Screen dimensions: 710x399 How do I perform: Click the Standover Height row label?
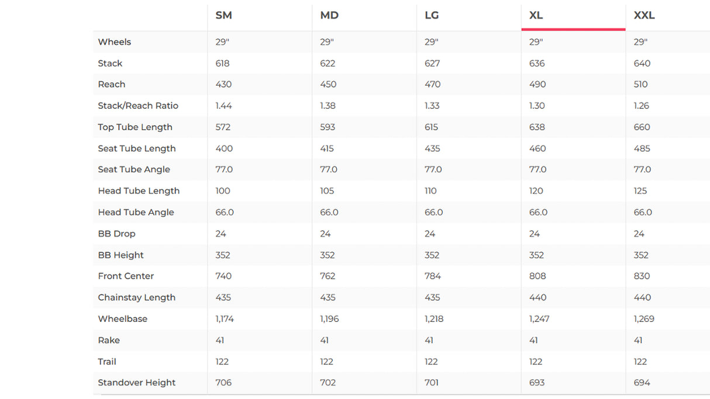point(136,383)
